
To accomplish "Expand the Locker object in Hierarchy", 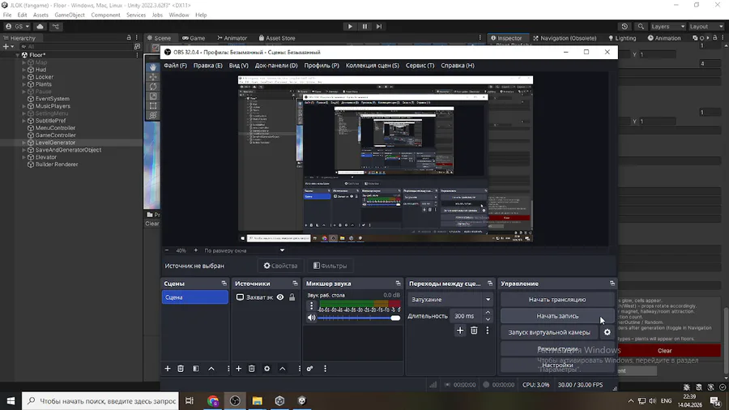I will point(23,77).
